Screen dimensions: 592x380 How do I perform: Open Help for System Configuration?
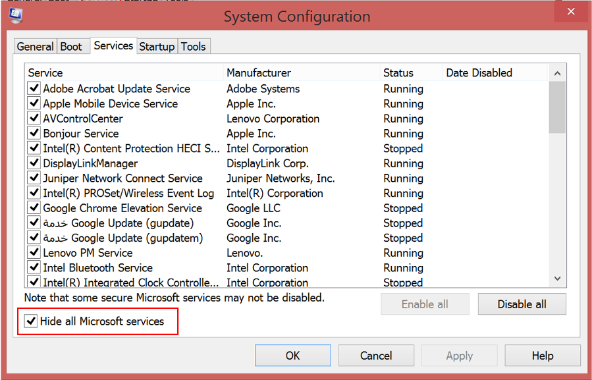point(543,356)
